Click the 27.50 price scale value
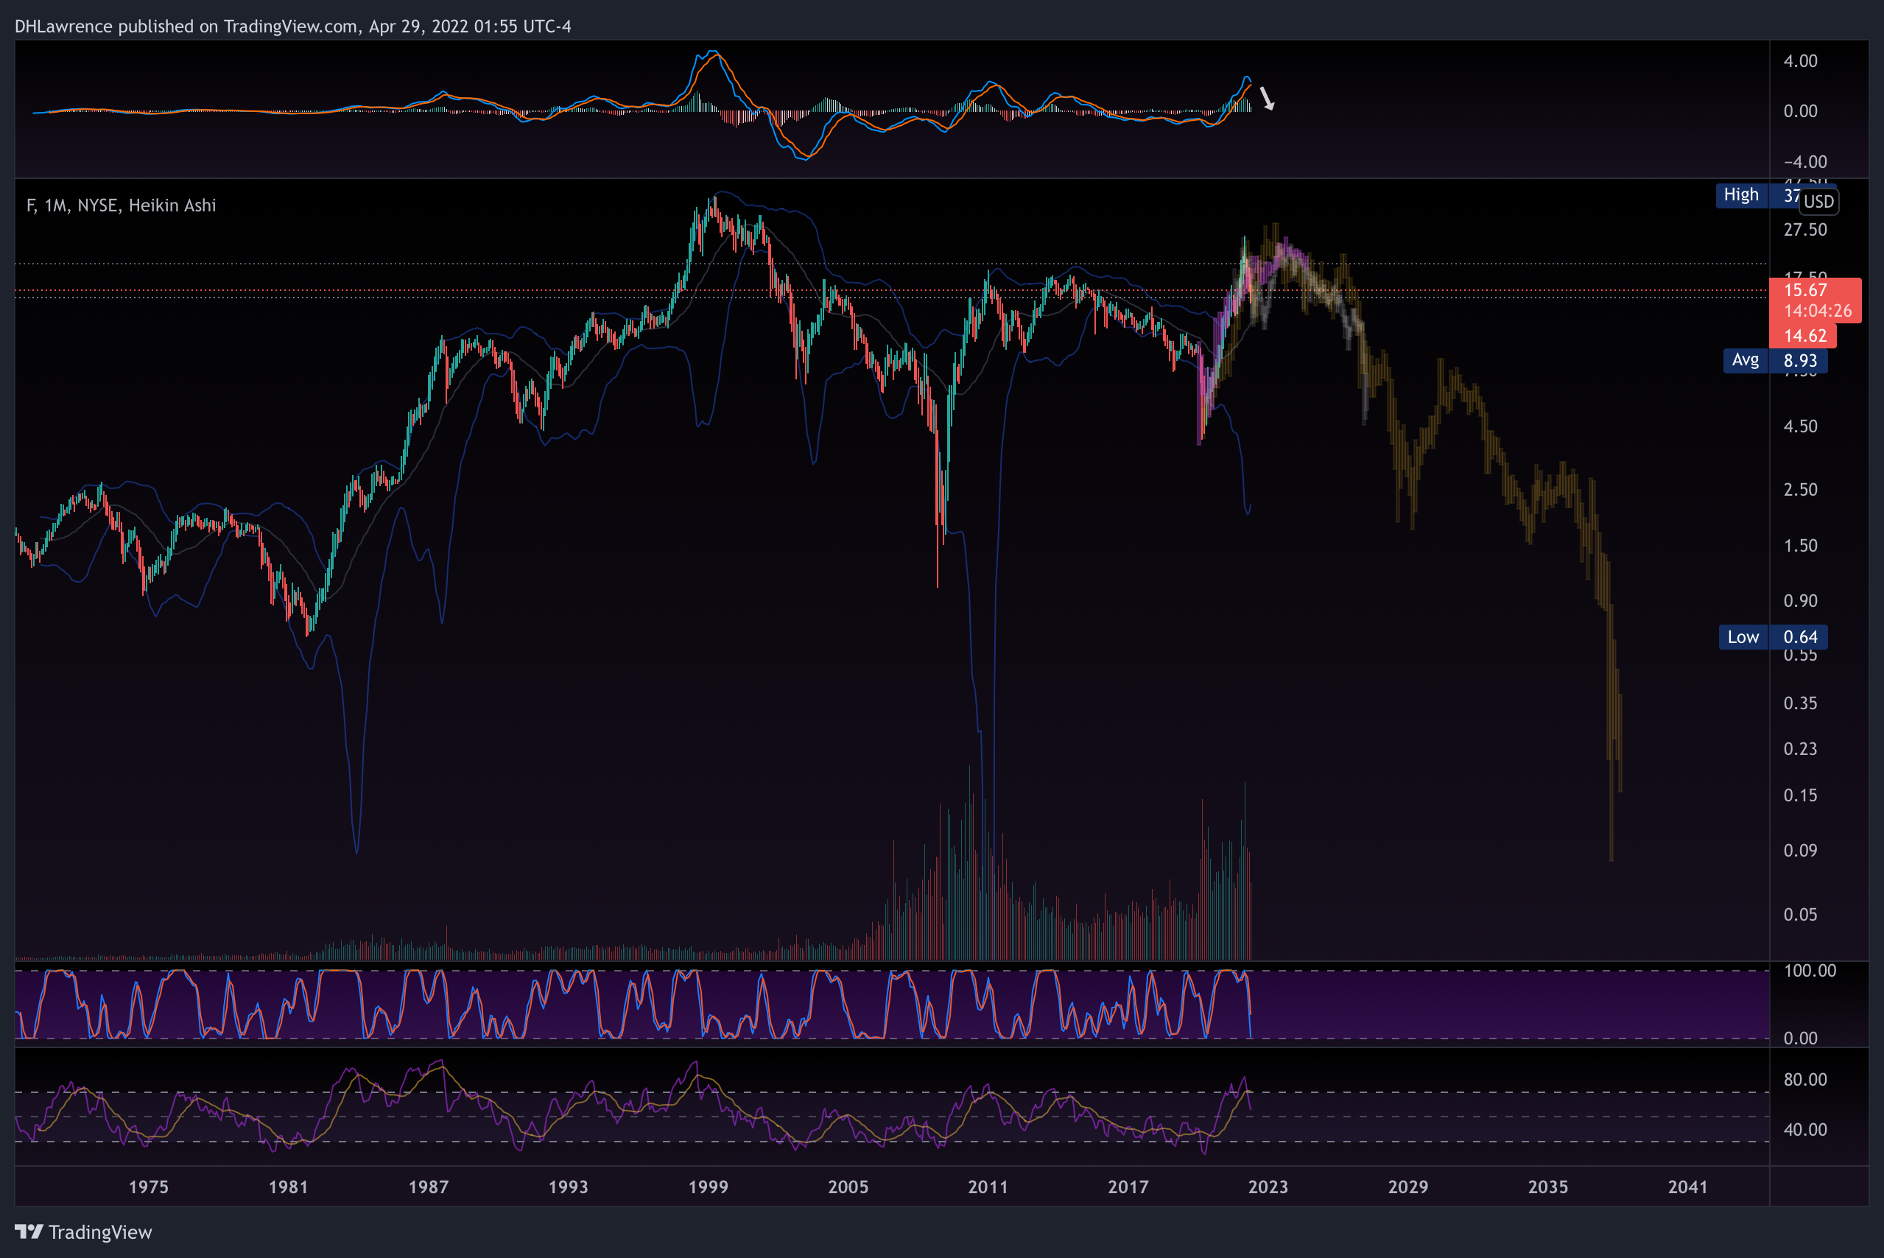 coord(1804,230)
